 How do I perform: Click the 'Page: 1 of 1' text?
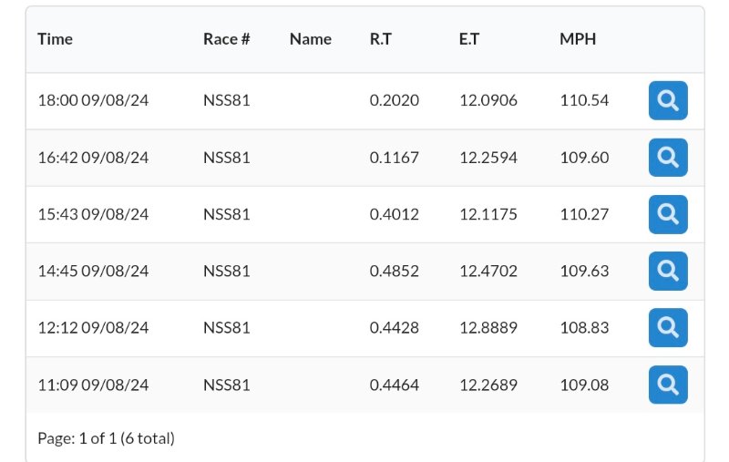(x=106, y=438)
